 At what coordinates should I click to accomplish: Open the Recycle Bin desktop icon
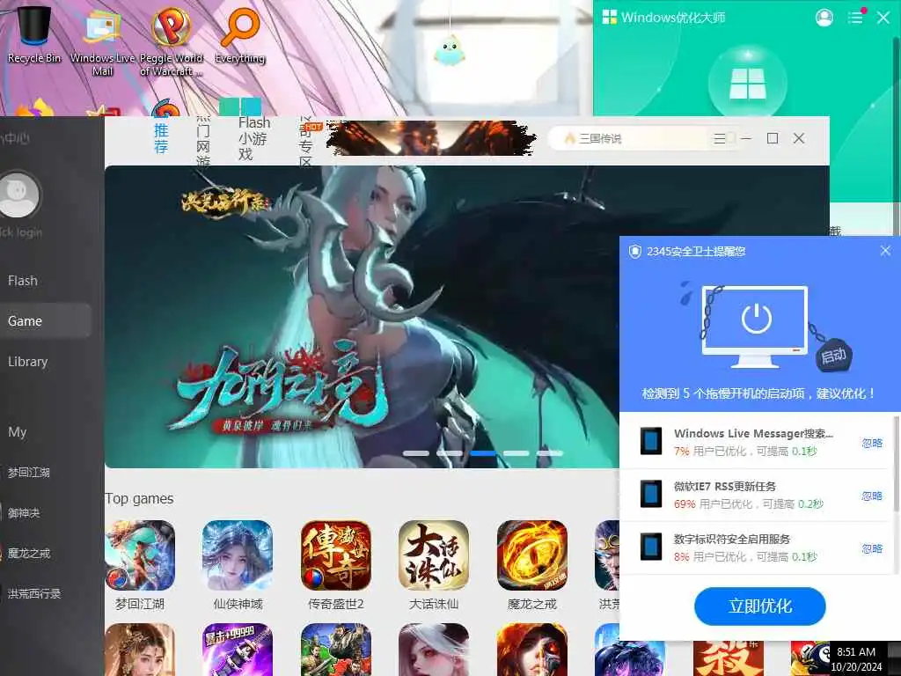(x=34, y=34)
